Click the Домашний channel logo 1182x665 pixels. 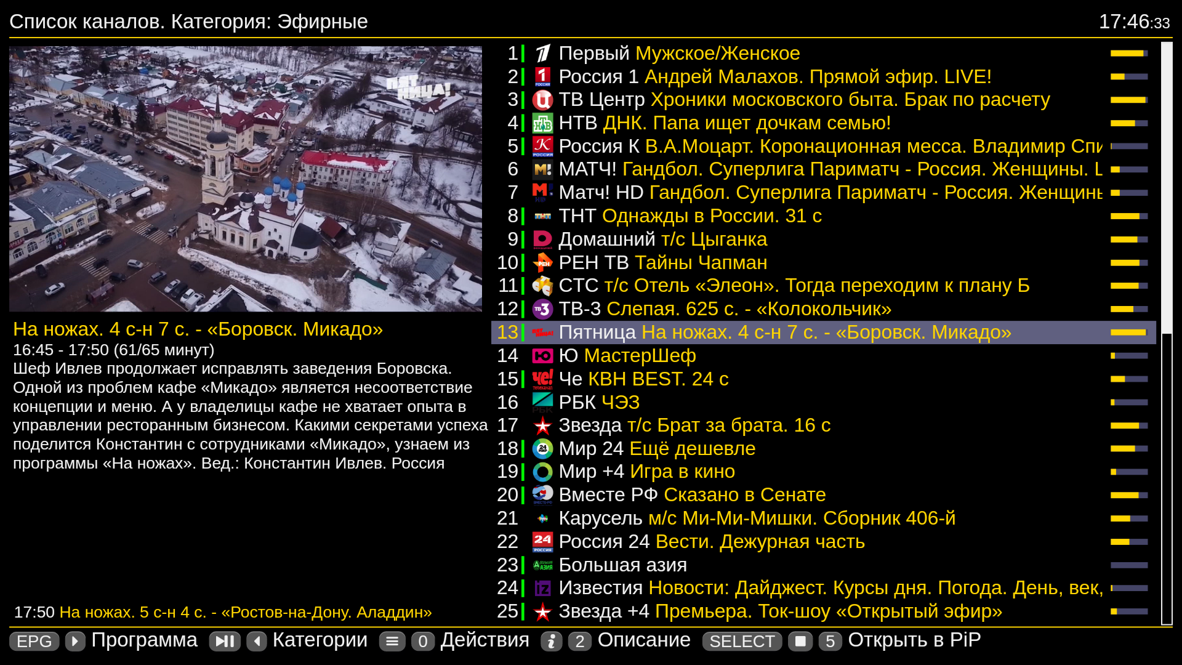(x=542, y=240)
